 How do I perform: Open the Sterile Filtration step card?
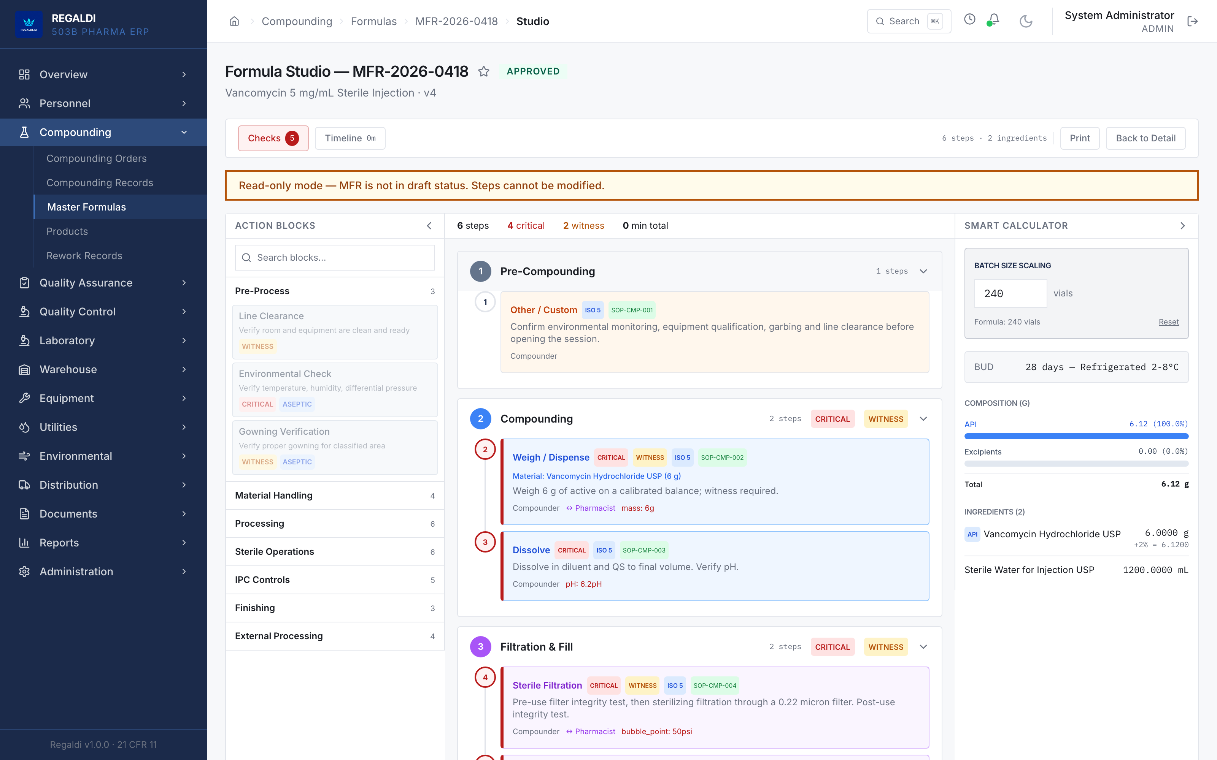(715, 707)
